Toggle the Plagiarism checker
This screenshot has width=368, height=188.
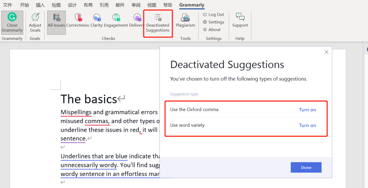tap(185, 20)
